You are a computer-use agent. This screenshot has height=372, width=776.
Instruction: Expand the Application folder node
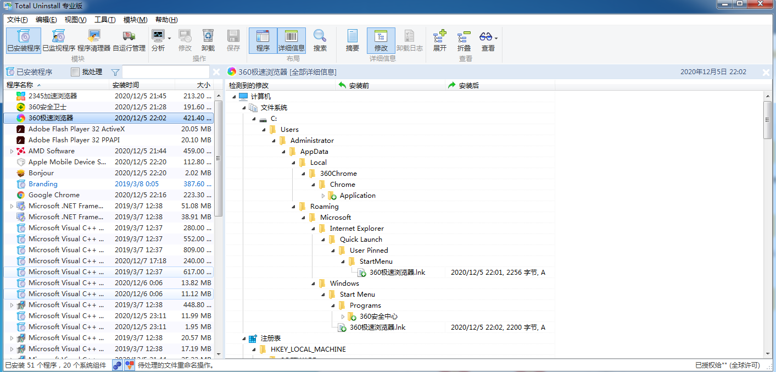point(323,196)
